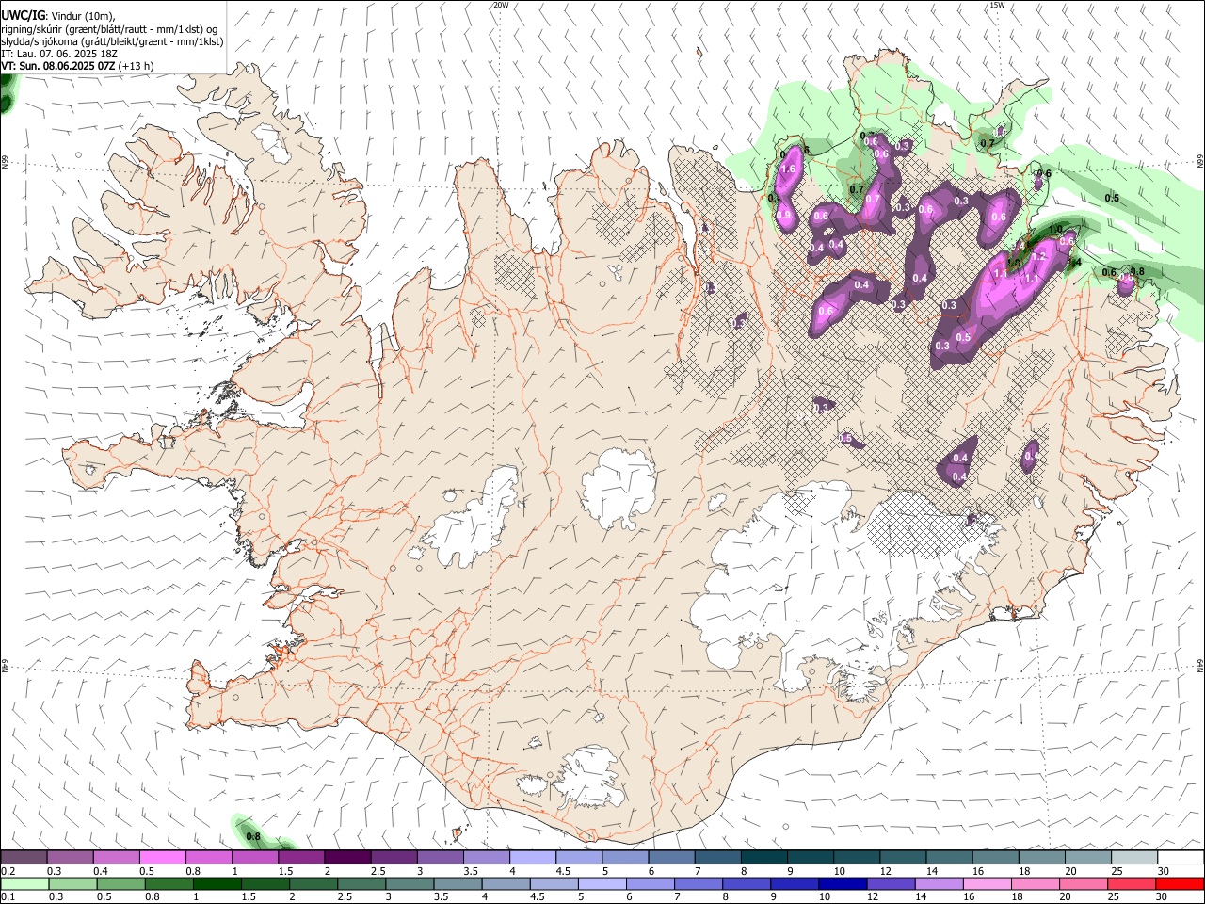Pick upper-scale dark purple swatch starting at 2
This screenshot has width=1205, height=904.
coord(347,858)
